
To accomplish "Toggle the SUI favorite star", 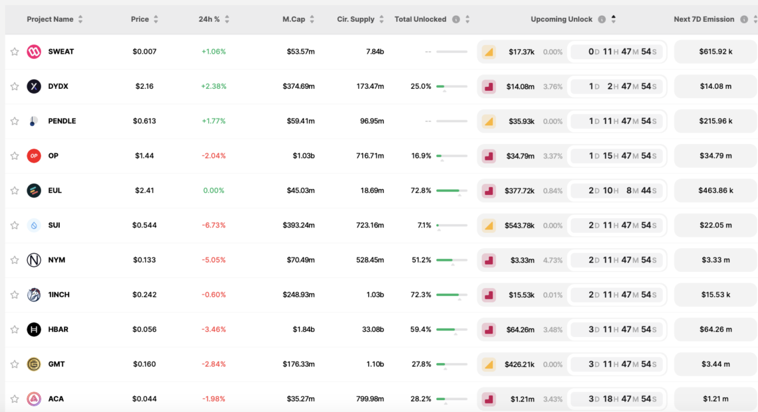I will click(x=15, y=226).
